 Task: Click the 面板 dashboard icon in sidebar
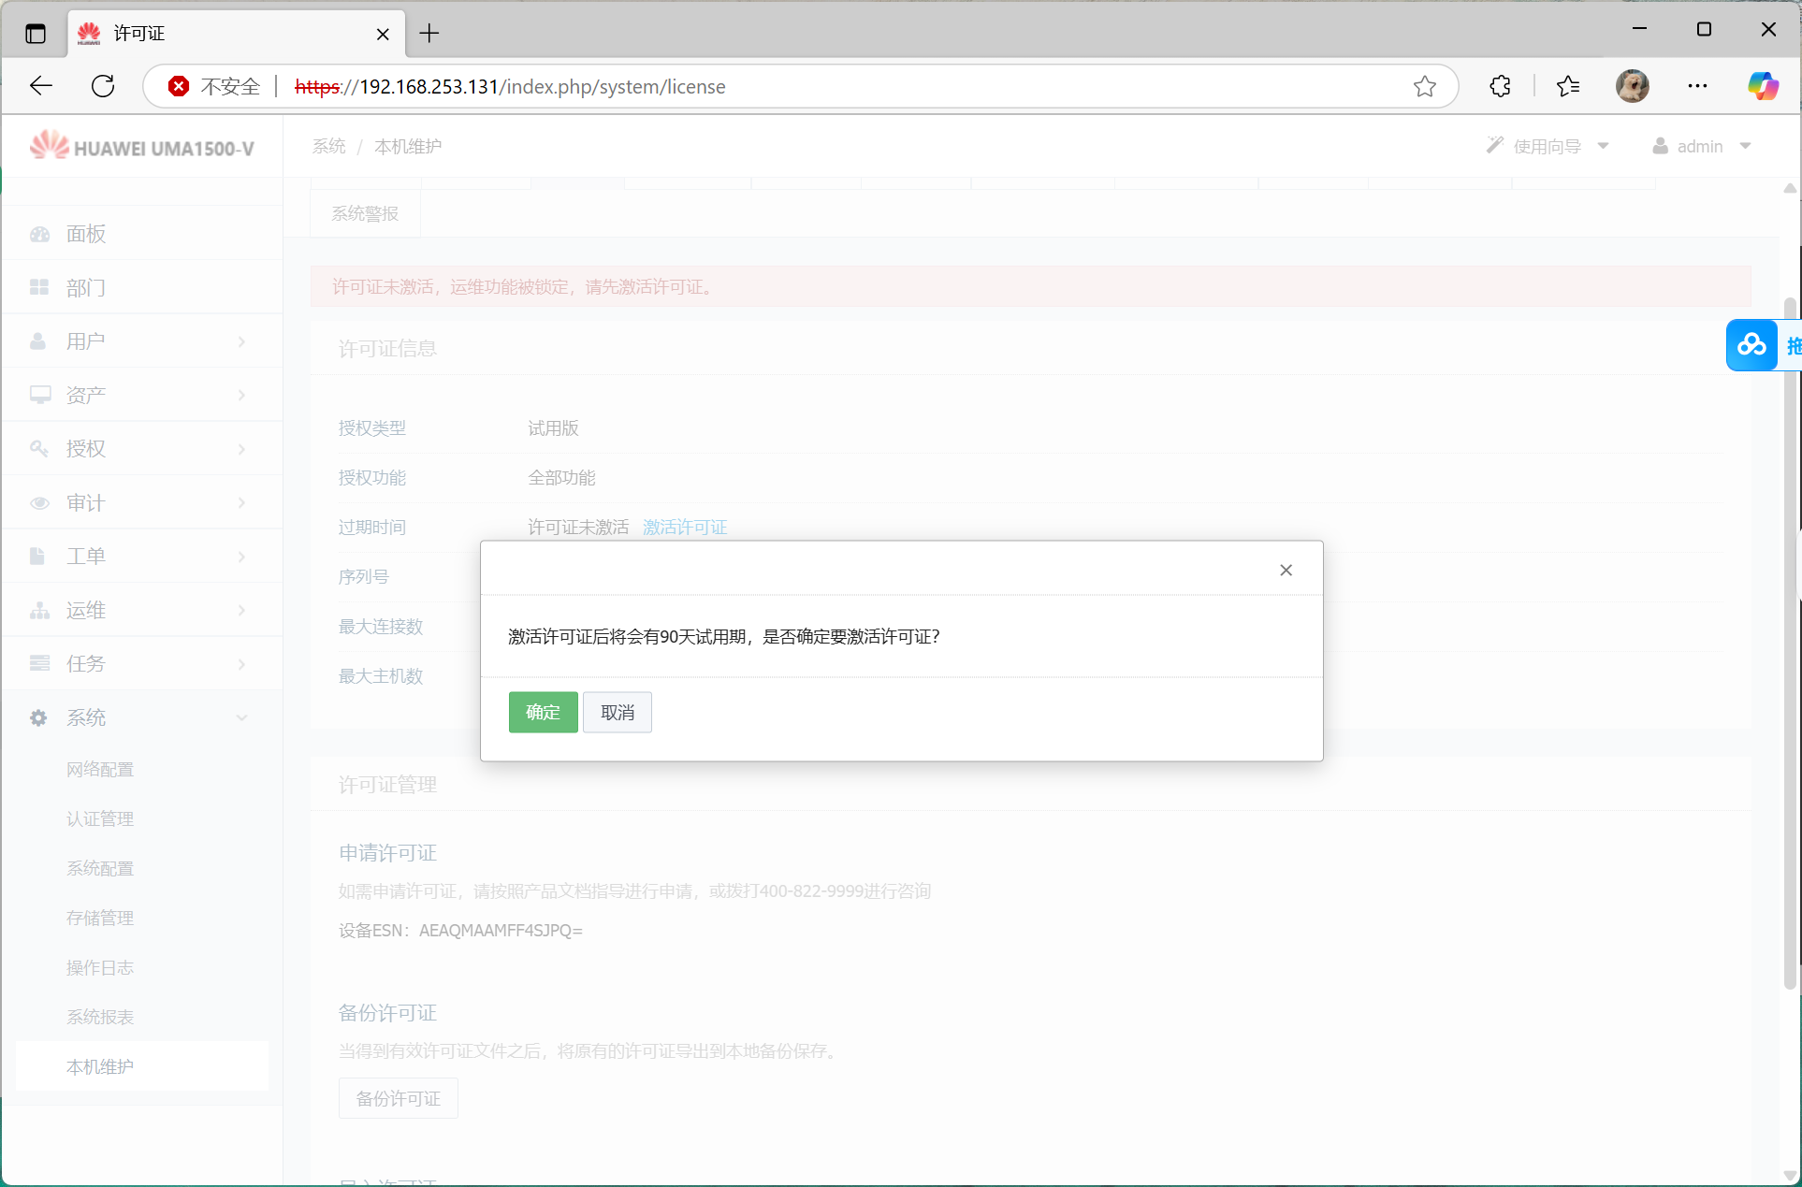coord(39,234)
